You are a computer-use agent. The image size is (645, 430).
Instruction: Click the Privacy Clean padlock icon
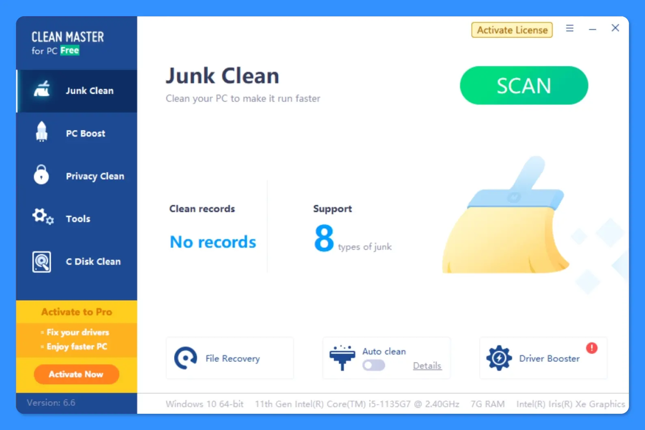tap(41, 175)
